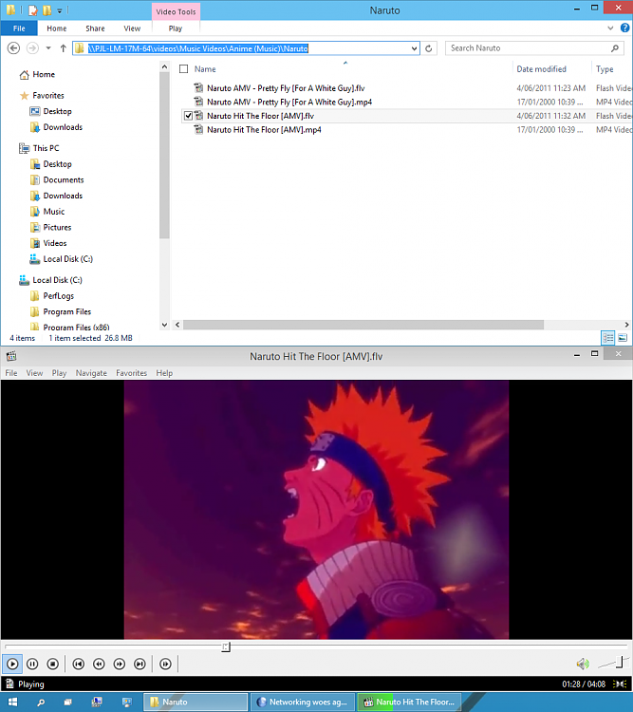The image size is (633, 712).
Task: Open the Navigate menu
Action: 91,373
